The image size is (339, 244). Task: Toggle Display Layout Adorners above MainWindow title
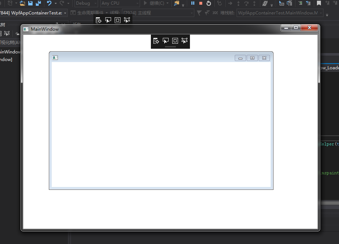coord(117,20)
